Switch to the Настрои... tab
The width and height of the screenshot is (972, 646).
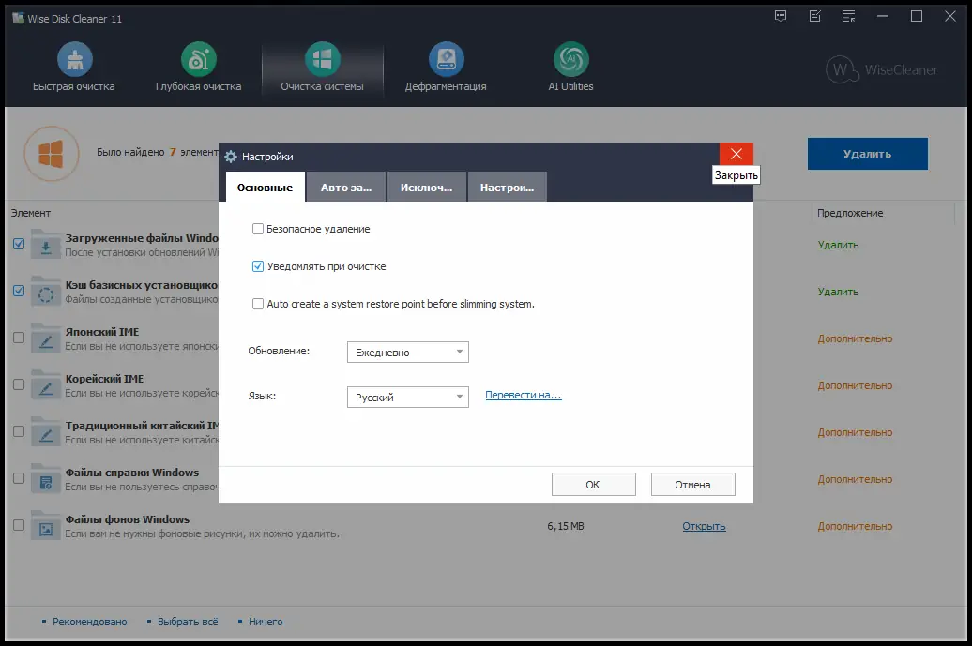tap(507, 187)
